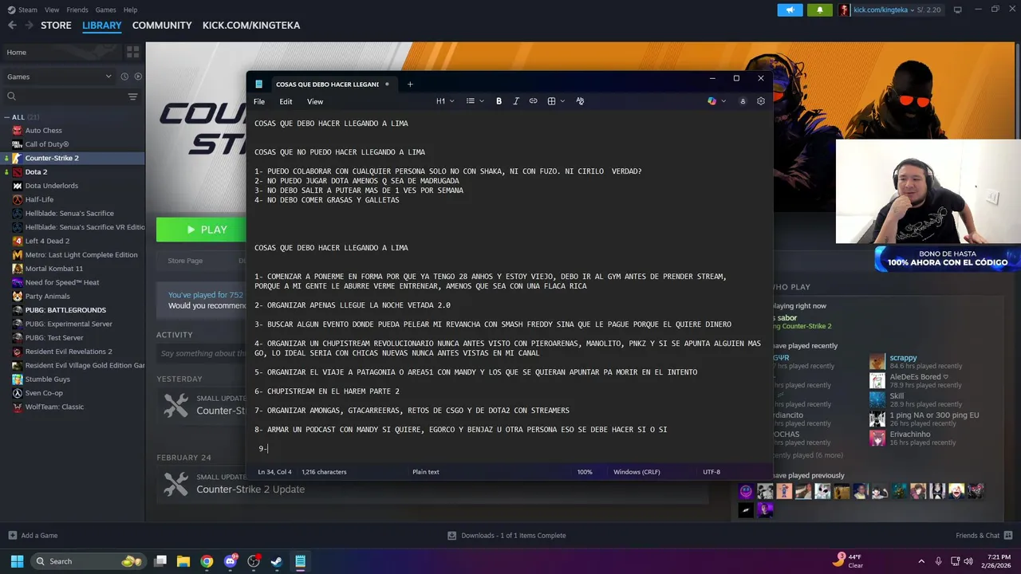The width and height of the screenshot is (1021, 574).
Task: Collapse the ALL games category
Action: (x=7, y=117)
